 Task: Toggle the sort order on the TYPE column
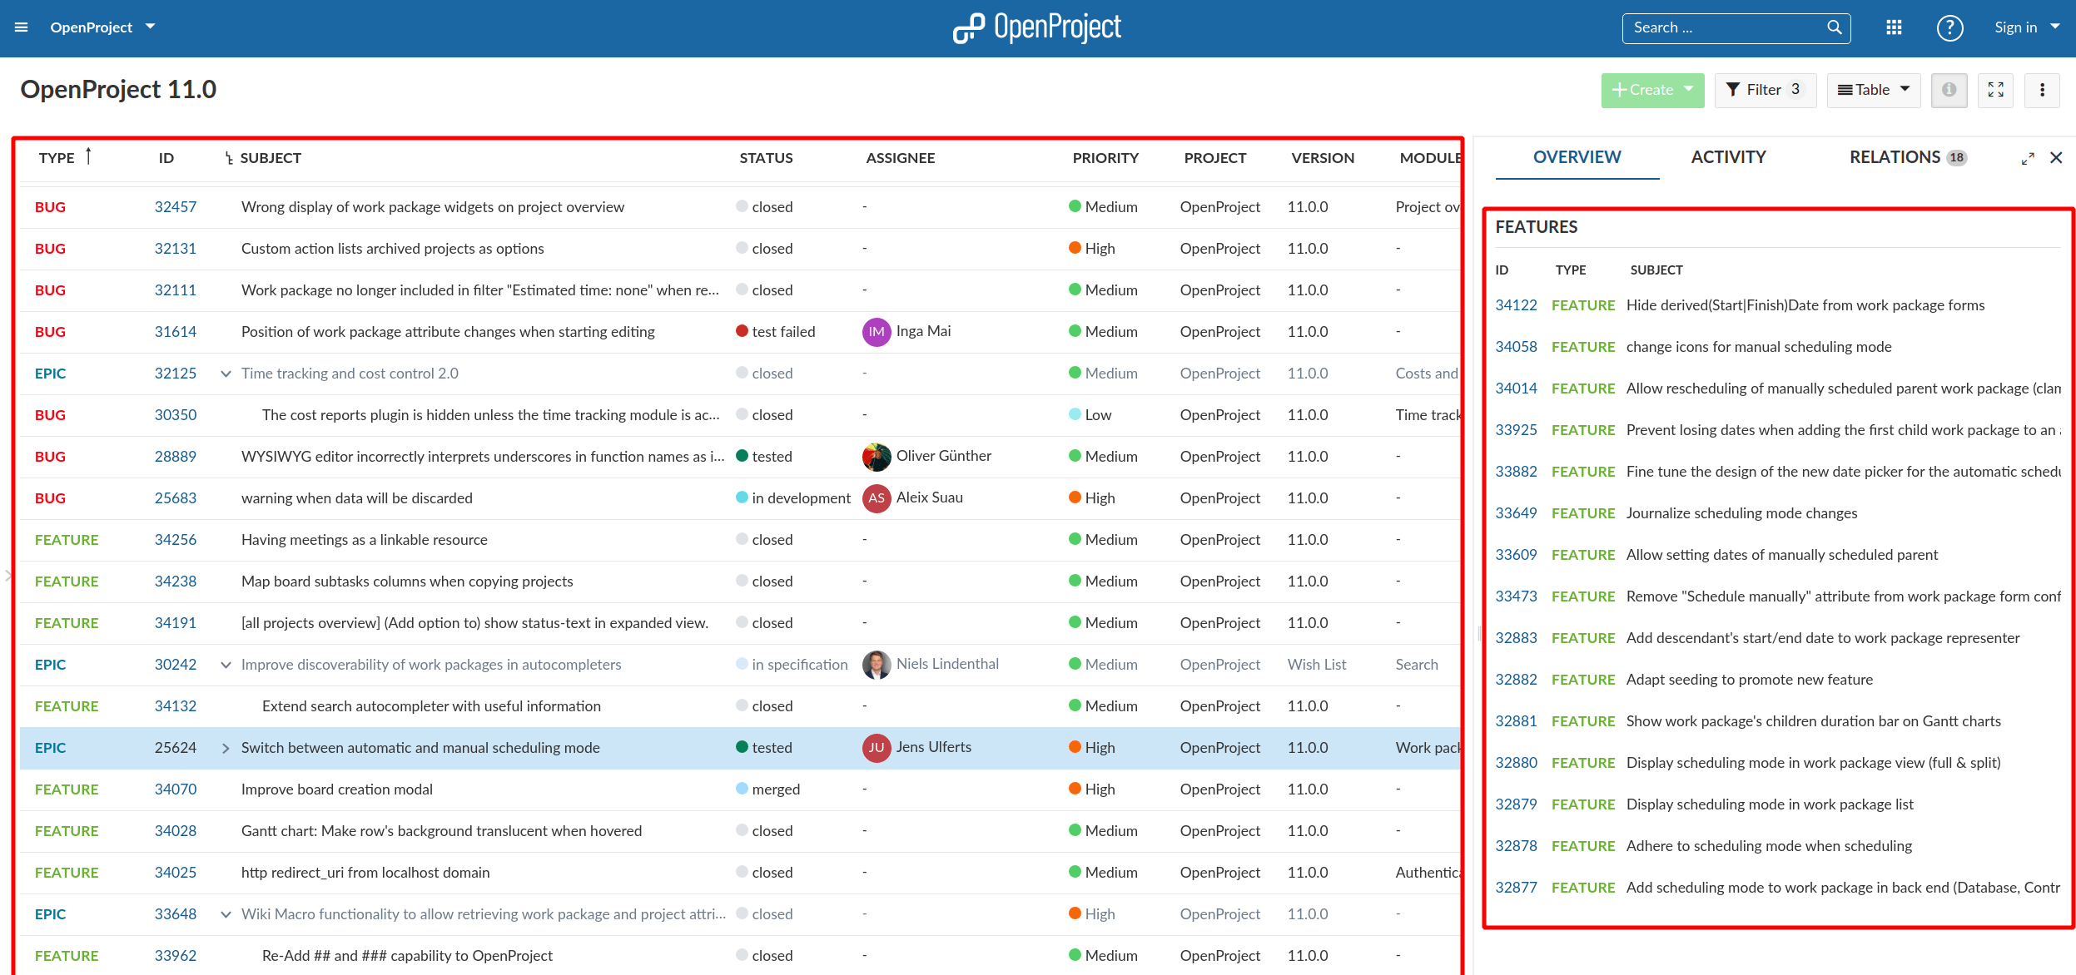coord(89,156)
